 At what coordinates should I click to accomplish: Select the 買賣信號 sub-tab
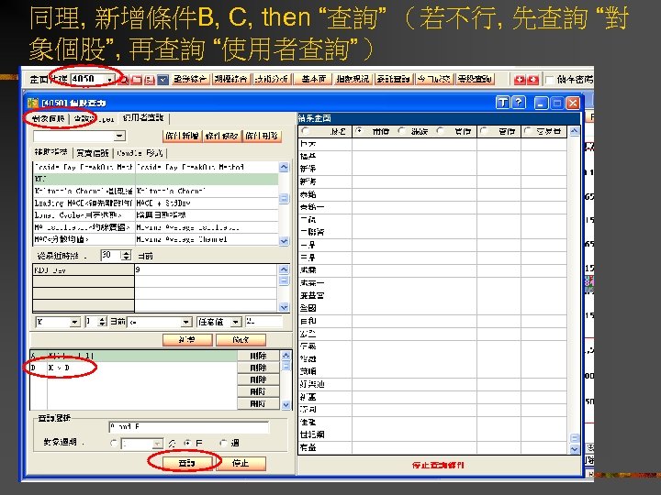click(x=93, y=153)
